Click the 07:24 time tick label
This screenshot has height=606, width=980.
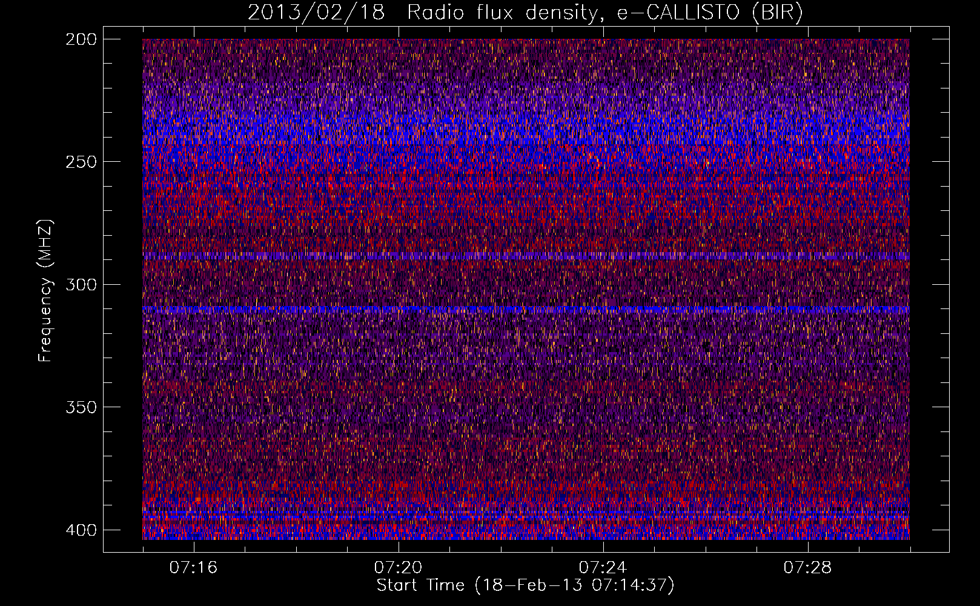point(603,568)
